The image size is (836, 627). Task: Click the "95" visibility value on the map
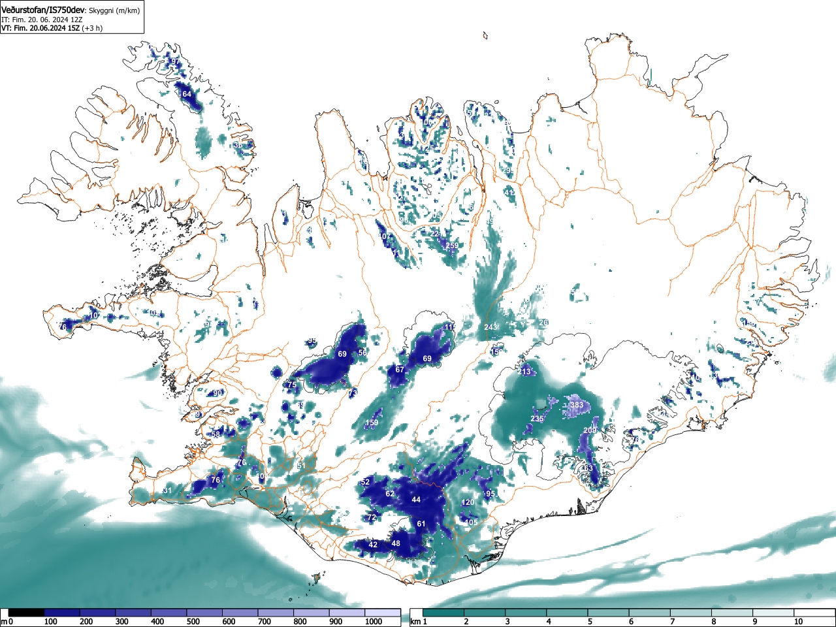pyautogui.click(x=490, y=494)
